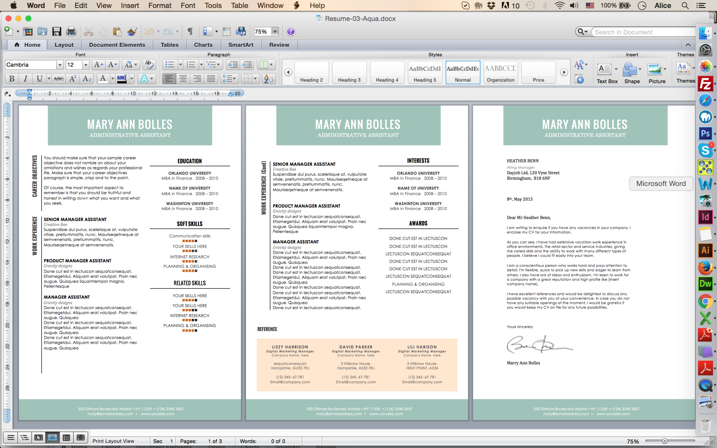The height and width of the screenshot is (448, 717).
Task: Apply text highlight color ABC swatch
Action: point(122,78)
